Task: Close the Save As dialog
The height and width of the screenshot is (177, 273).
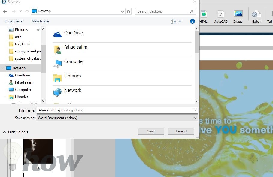Action: (195, 2)
